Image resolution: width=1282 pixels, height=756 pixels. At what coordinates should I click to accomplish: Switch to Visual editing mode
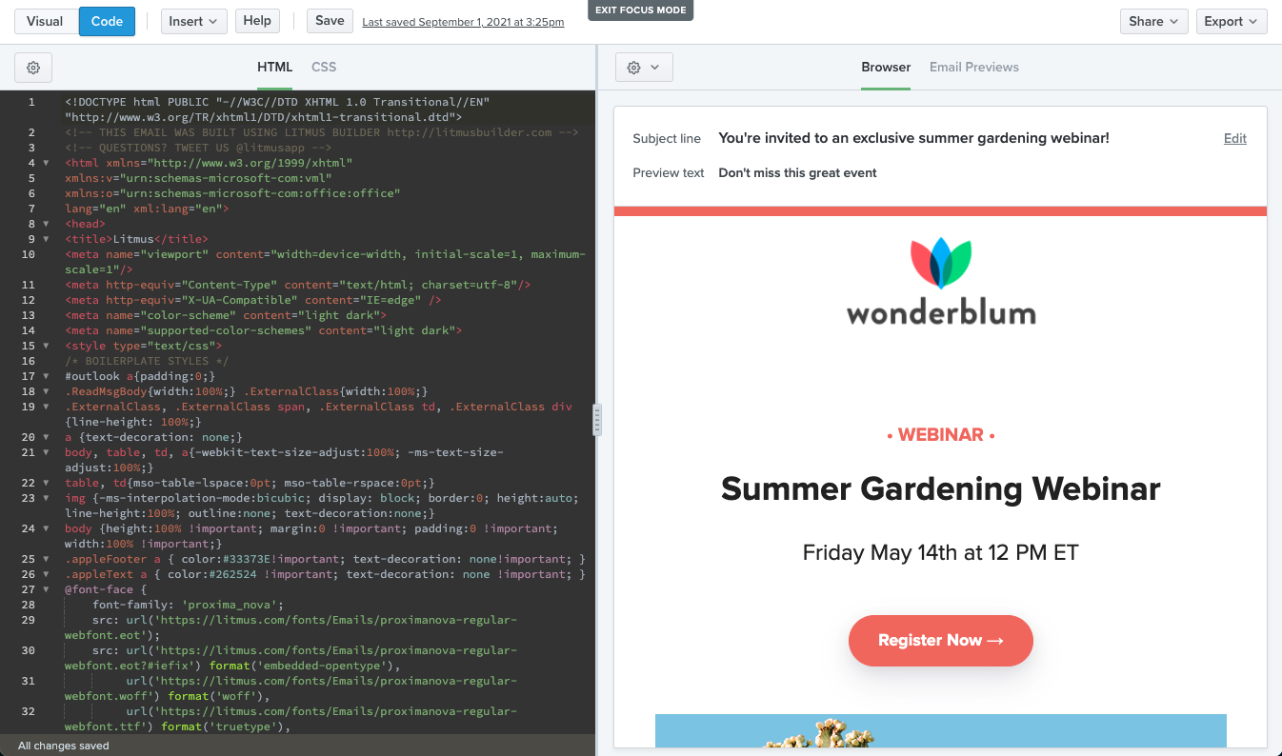tap(45, 21)
